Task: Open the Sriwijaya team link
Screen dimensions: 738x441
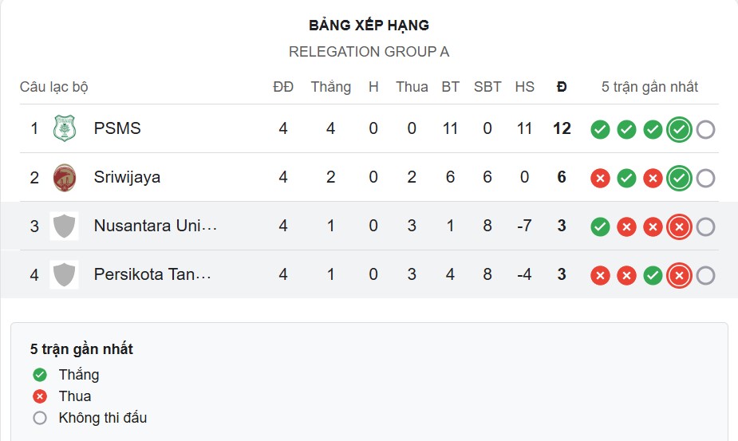Action: [127, 177]
